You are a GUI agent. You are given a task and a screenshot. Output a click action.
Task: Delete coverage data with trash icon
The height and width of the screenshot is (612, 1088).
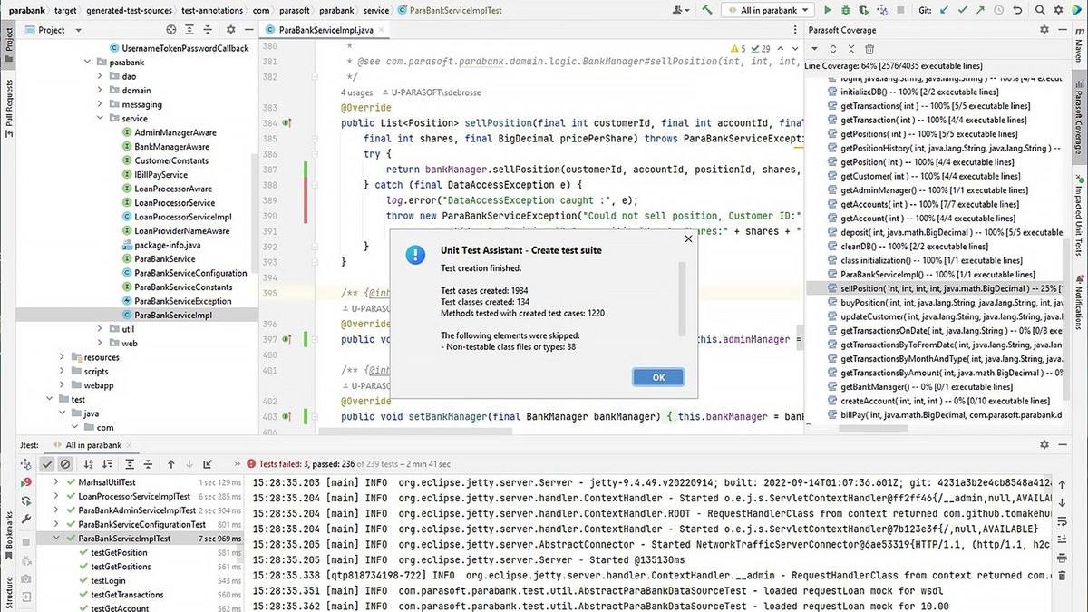point(869,49)
